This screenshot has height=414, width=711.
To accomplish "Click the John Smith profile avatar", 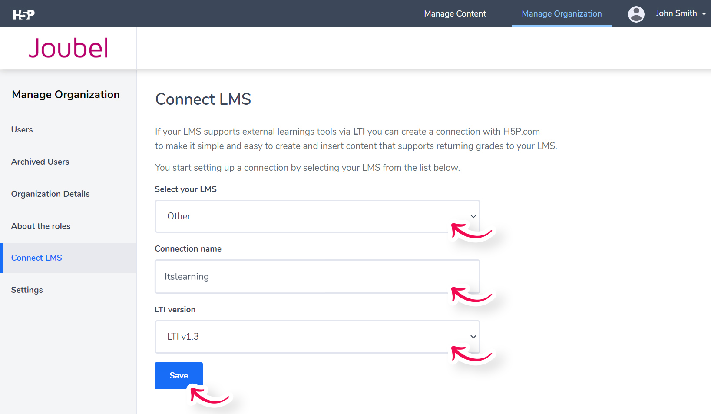I will click(x=636, y=13).
